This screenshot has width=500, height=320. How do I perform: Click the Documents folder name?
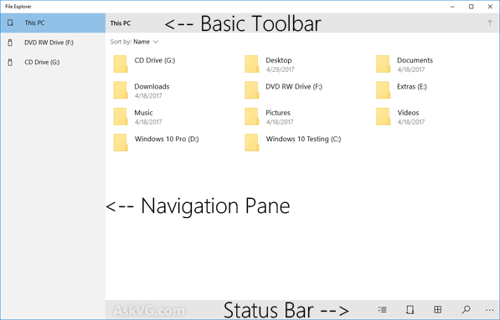(x=415, y=60)
